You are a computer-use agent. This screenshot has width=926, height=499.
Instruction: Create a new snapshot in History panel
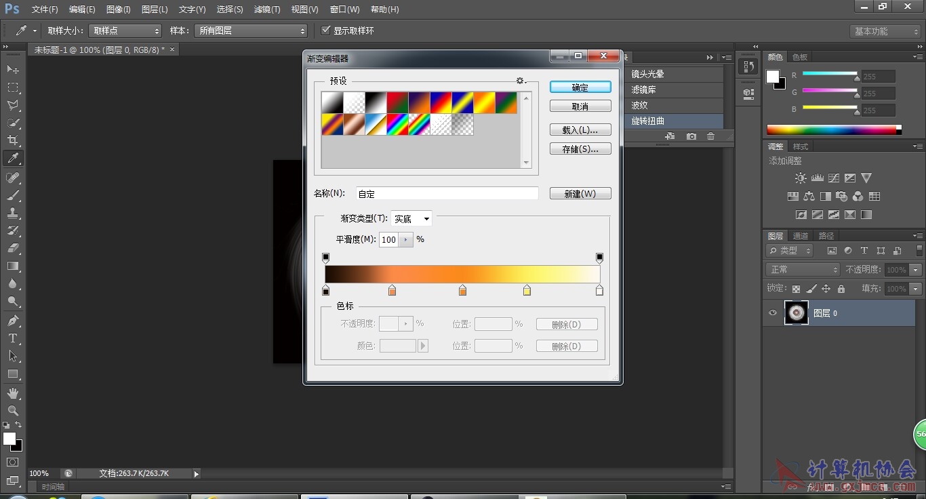click(691, 136)
